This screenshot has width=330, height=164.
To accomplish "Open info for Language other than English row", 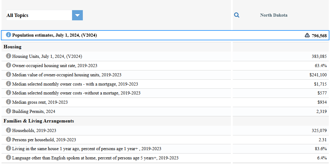I will tap(9, 158).
